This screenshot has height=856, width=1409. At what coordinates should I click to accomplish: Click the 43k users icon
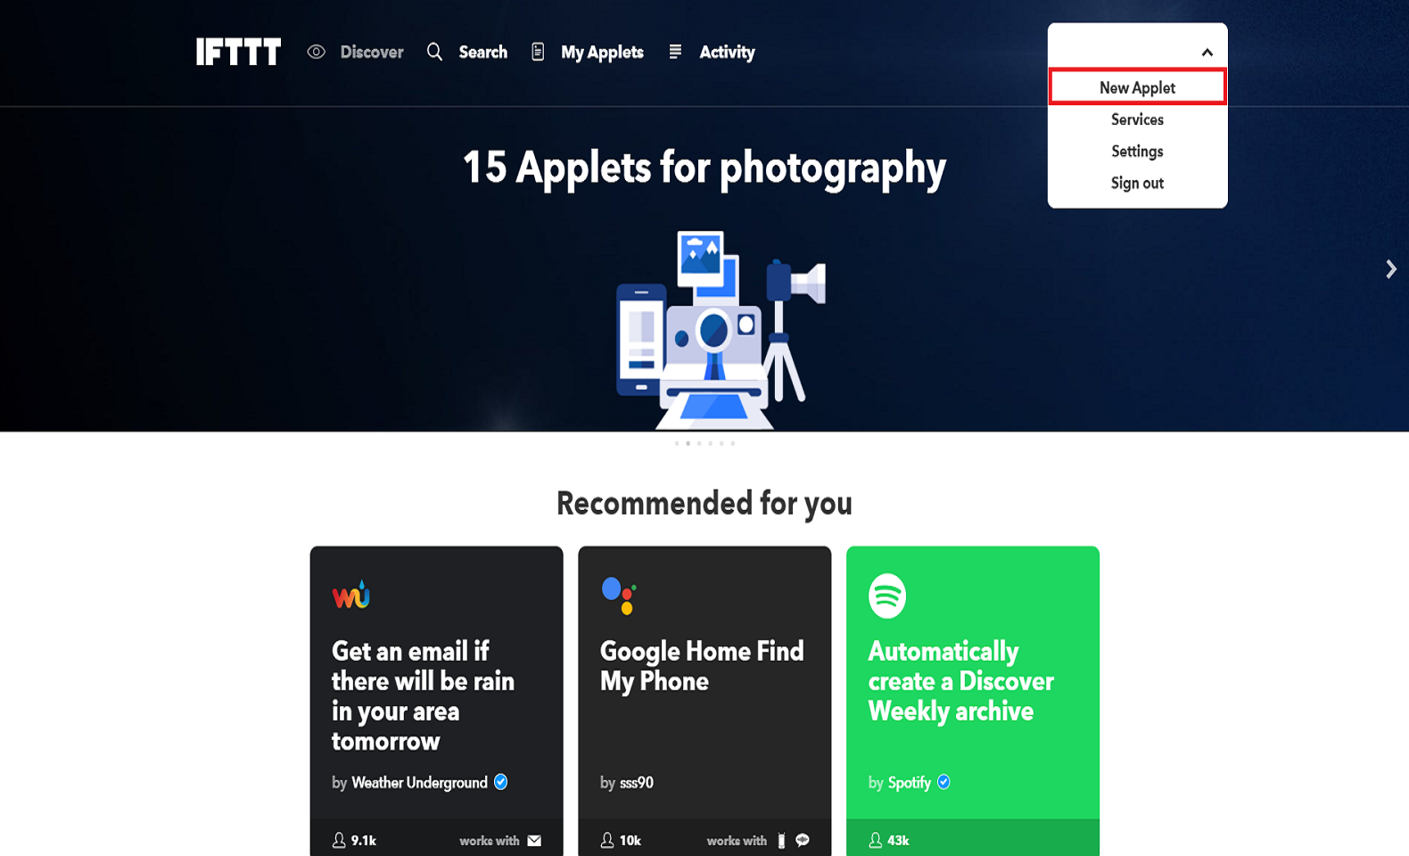(x=876, y=840)
